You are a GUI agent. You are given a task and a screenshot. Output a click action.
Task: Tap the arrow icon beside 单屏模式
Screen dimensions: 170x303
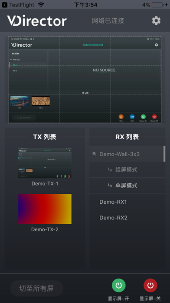110,186
